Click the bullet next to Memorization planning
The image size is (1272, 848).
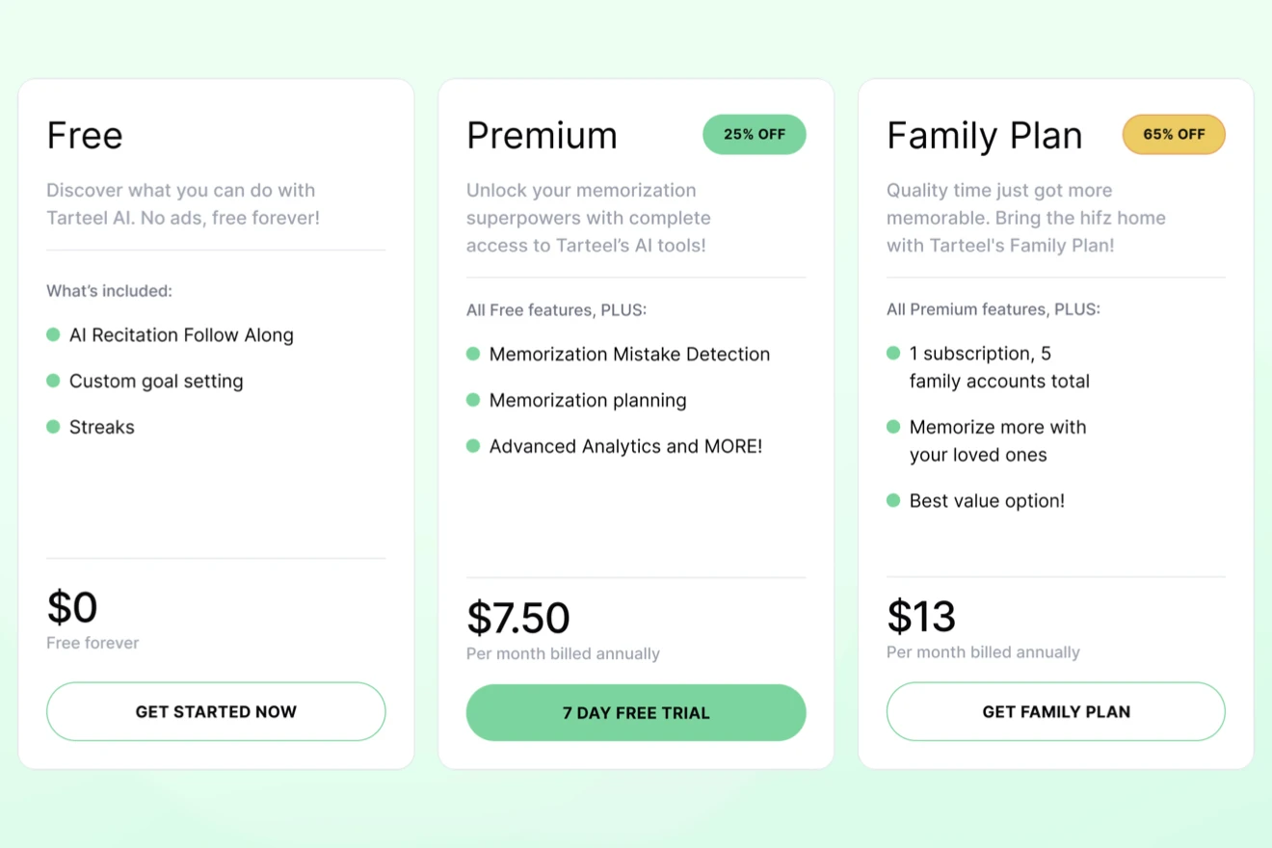coord(473,400)
